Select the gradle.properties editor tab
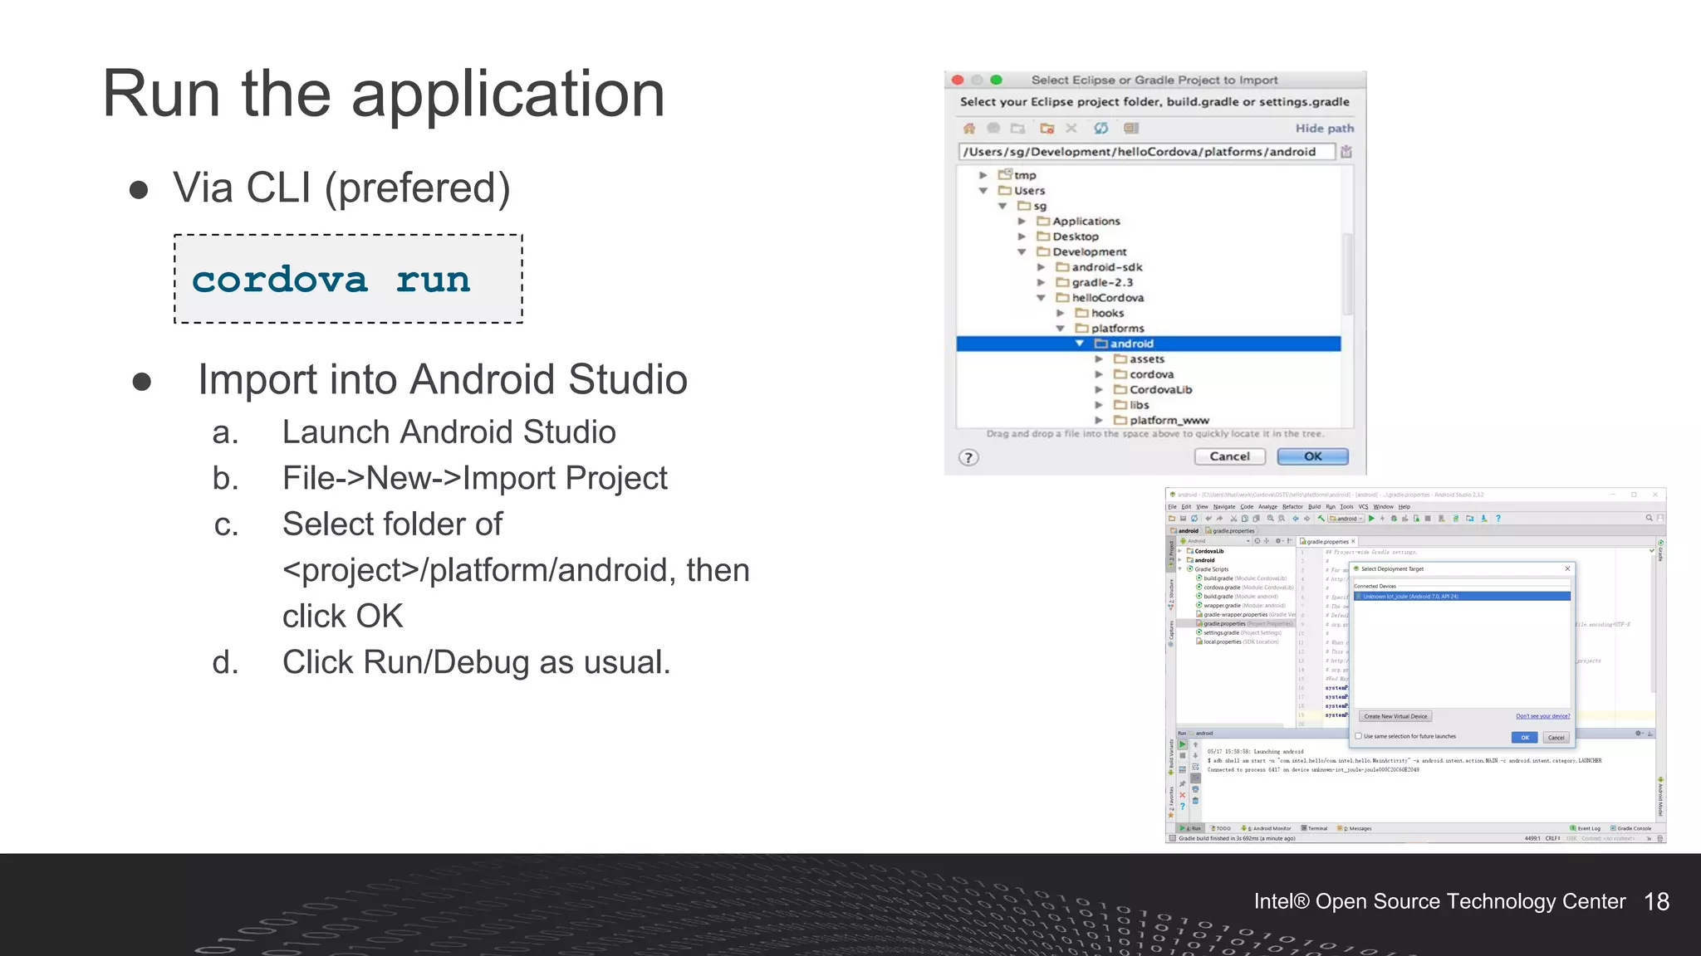This screenshot has height=956, width=1701. tap(1327, 541)
